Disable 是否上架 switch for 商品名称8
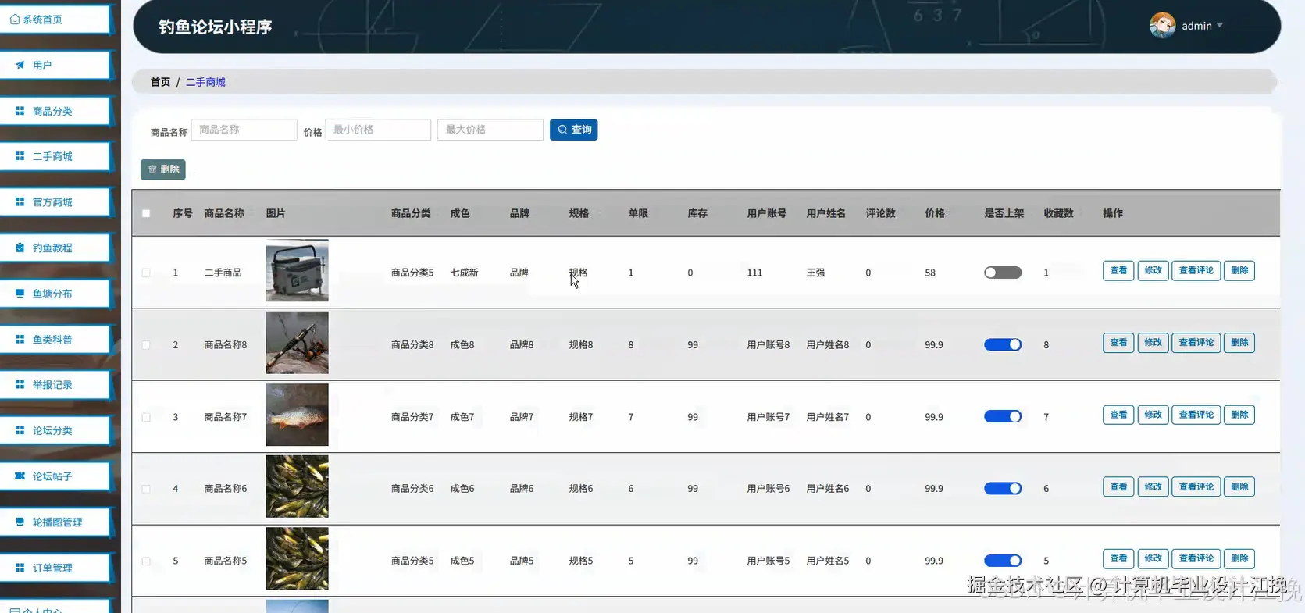This screenshot has height=613, width=1305. tap(1003, 344)
